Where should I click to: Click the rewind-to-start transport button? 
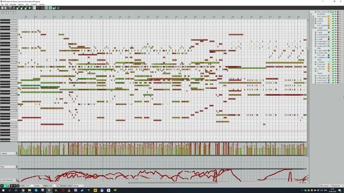tap(2, 186)
